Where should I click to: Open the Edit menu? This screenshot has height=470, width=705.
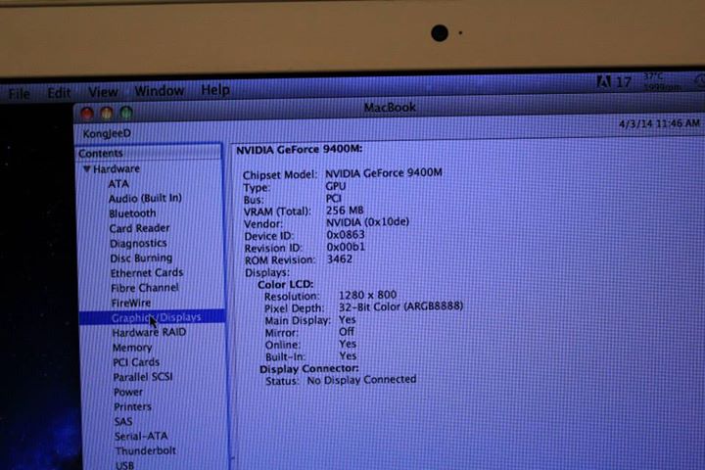click(59, 93)
